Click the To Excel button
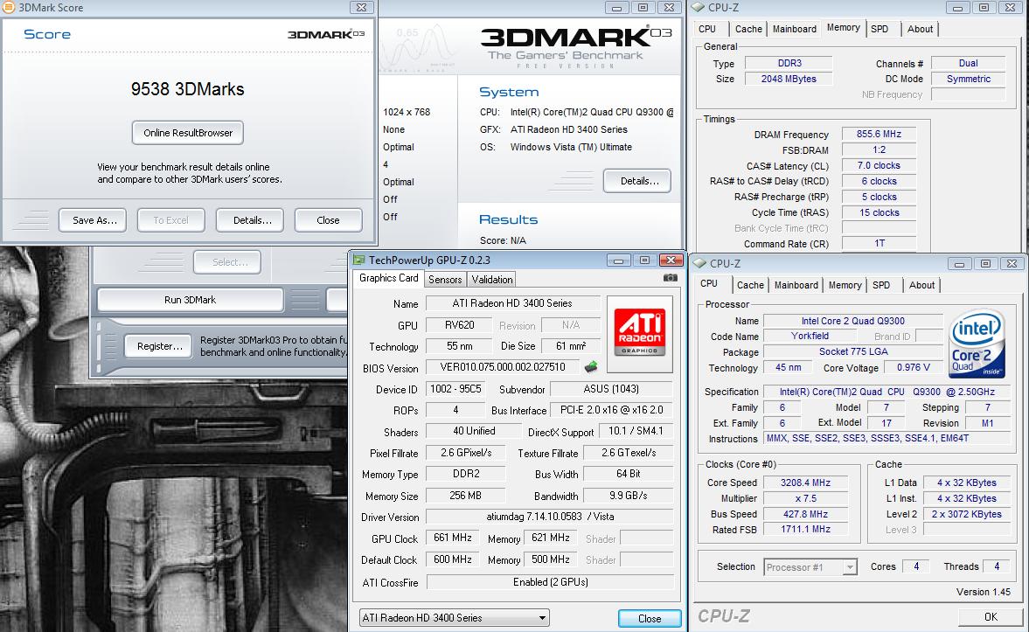 (x=170, y=220)
